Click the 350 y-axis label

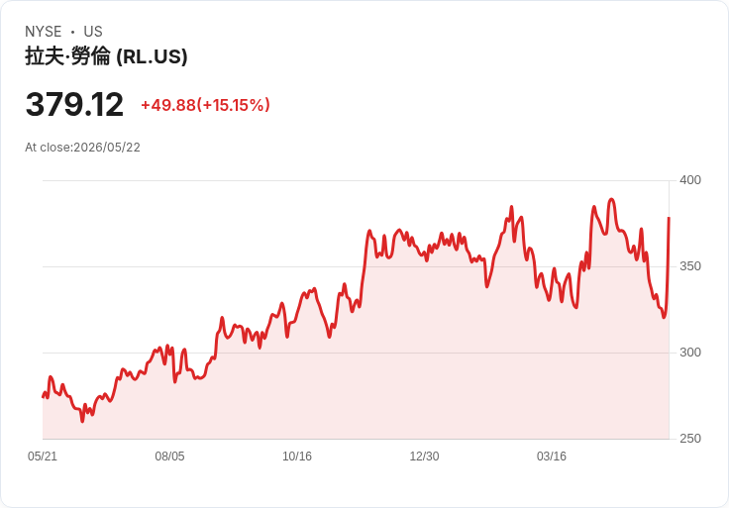690,266
